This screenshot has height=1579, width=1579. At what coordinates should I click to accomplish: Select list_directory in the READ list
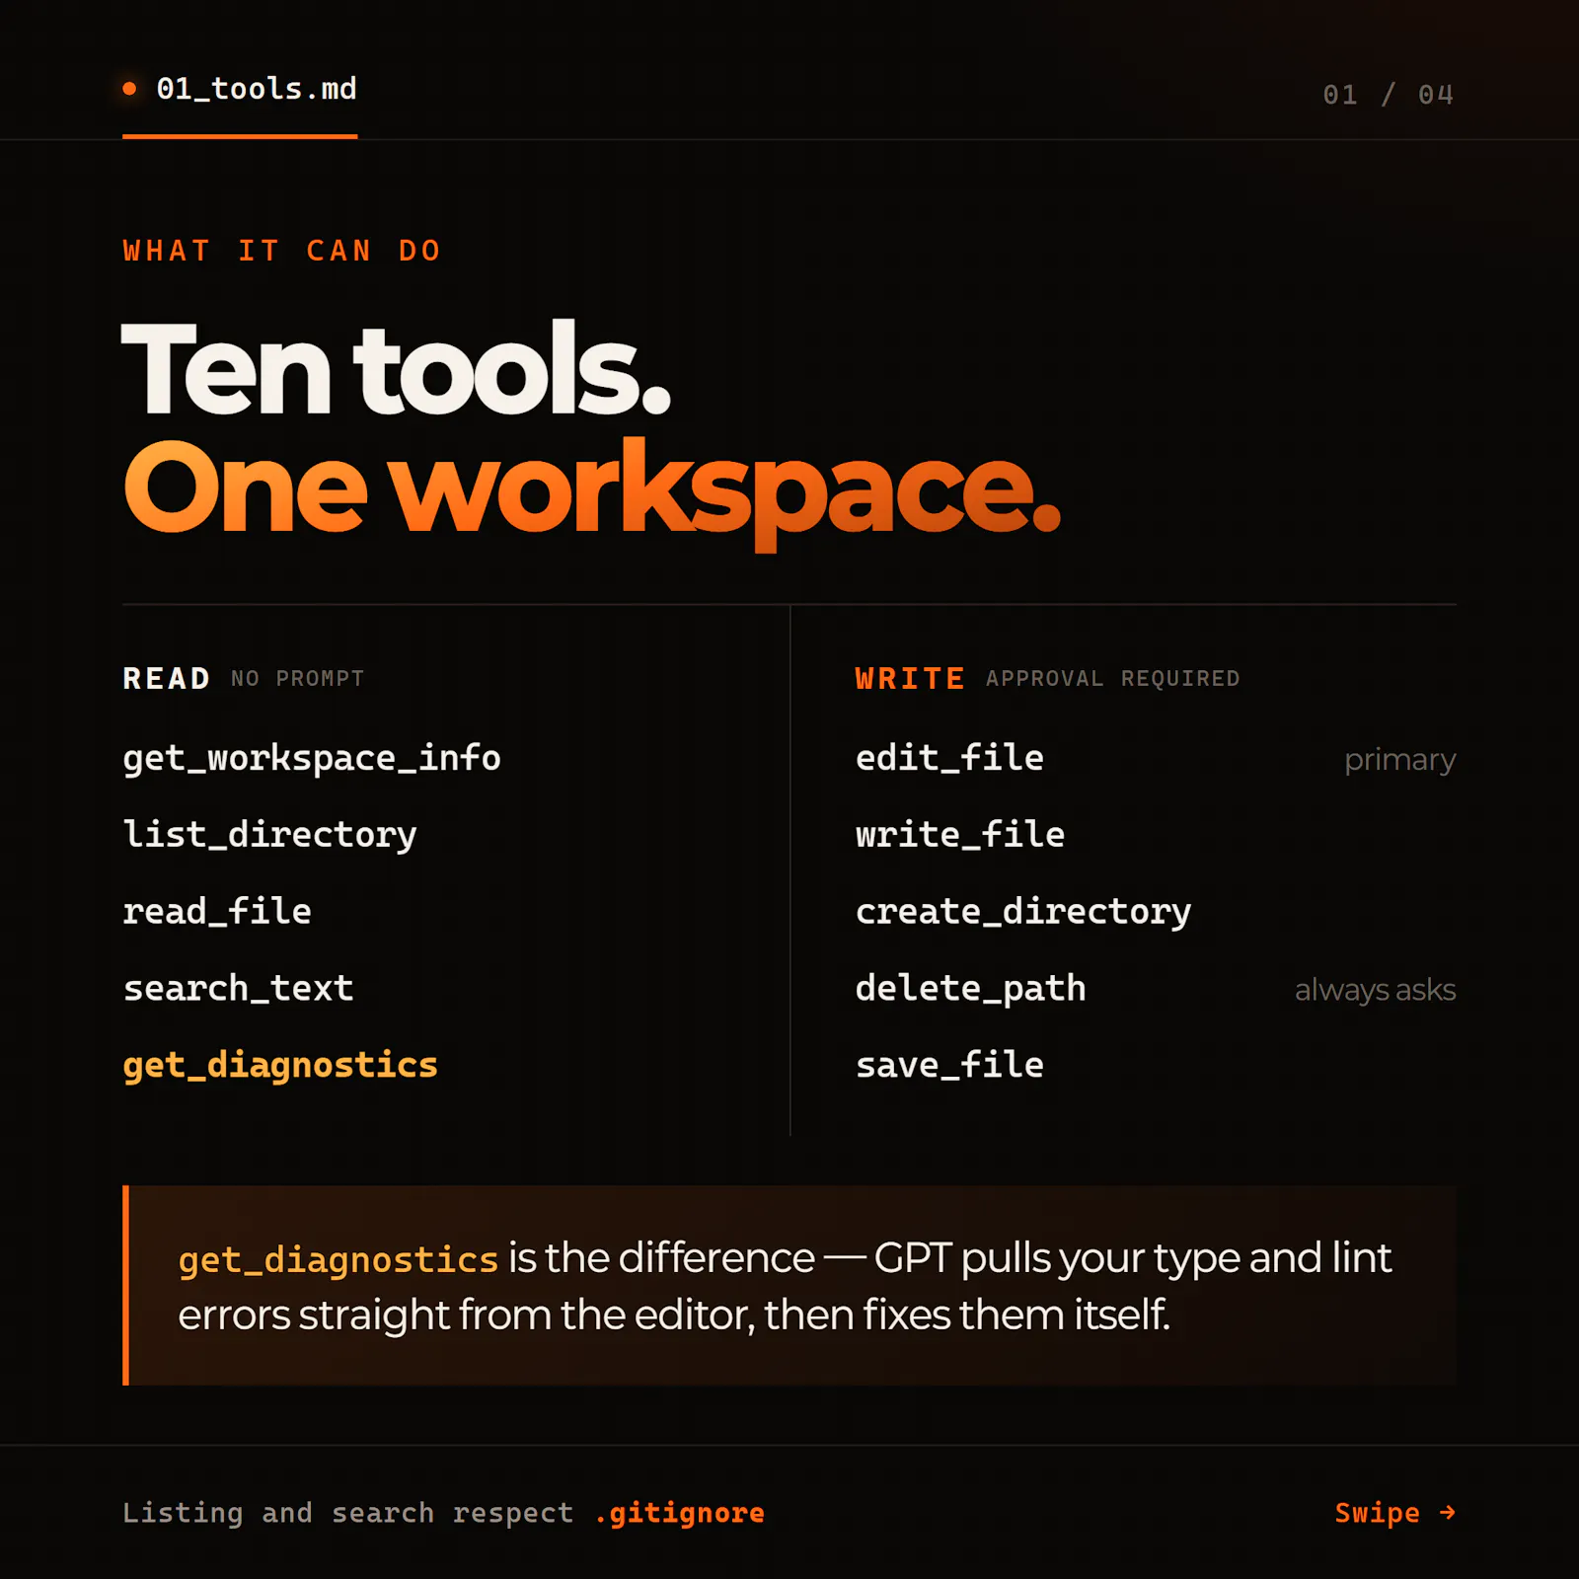[270, 835]
